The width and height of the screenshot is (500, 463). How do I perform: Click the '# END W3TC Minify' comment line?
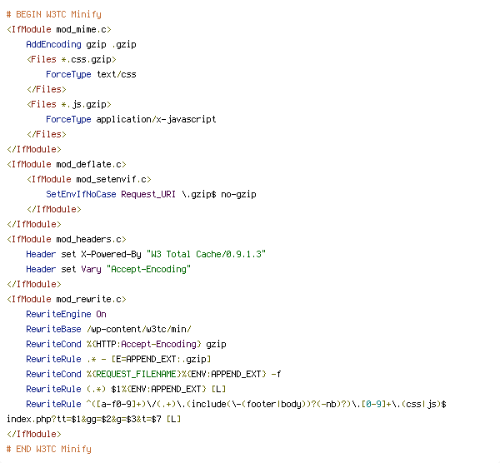49,449
